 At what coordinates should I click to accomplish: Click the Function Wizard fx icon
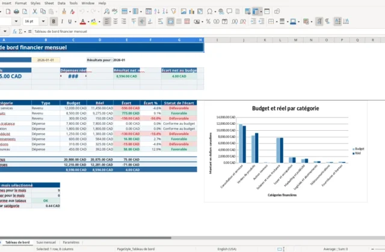tap(14, 31)
